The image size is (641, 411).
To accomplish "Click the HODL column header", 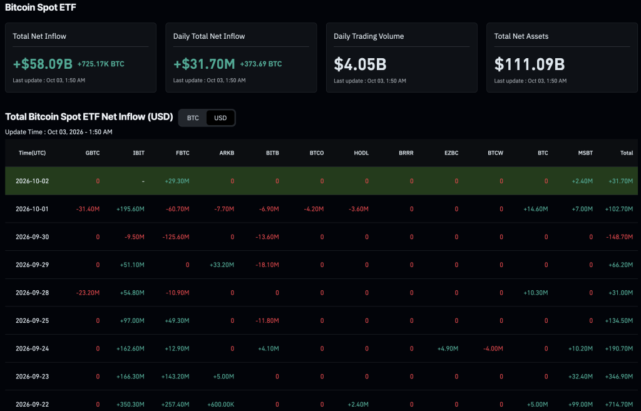I will click(361, 153).
